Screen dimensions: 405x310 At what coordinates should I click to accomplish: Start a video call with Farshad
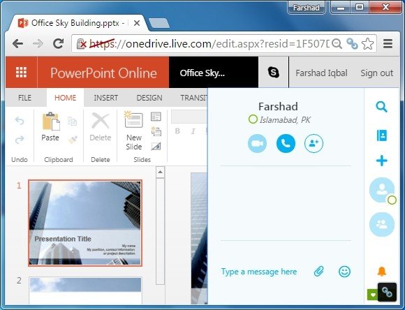pyautogui.click(x=257, y=143)
